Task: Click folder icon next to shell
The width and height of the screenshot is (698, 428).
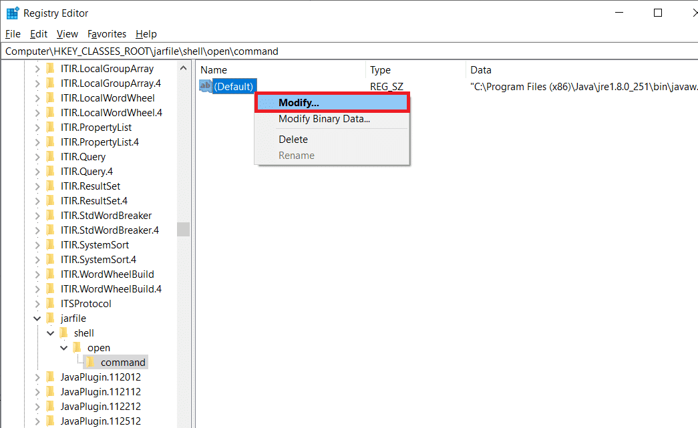Action: click(64, 333)
